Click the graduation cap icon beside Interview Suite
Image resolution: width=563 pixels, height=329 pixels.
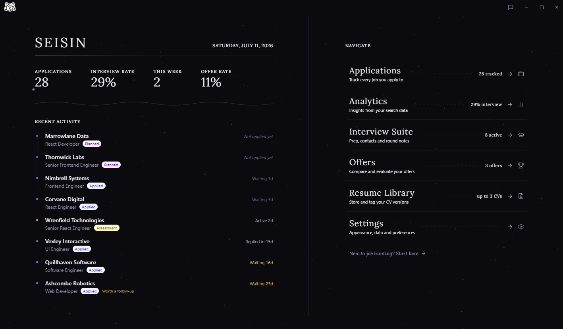tap(521, 135)
